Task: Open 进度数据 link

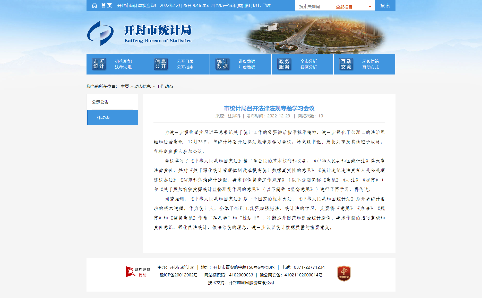Action: tap(247, 61)
